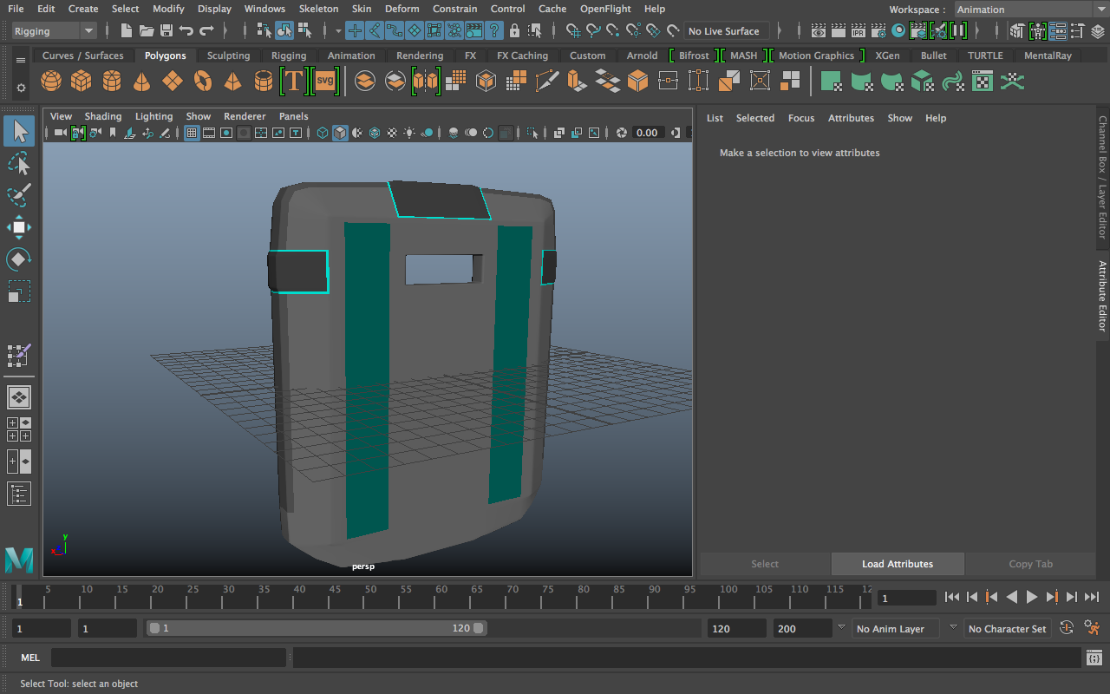Create a polygon torus from shelf
The image size is (1110, 694).
pyautogui.click(x=203, y=82)
